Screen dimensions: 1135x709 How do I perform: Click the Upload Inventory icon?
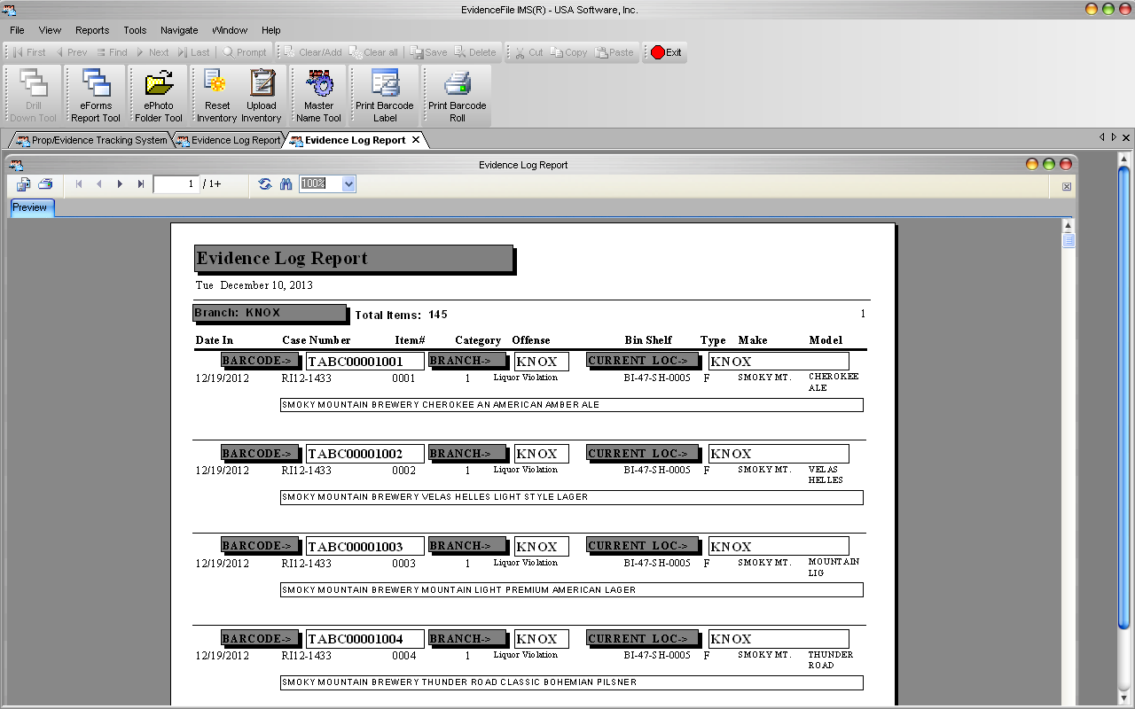coord(262,96)
